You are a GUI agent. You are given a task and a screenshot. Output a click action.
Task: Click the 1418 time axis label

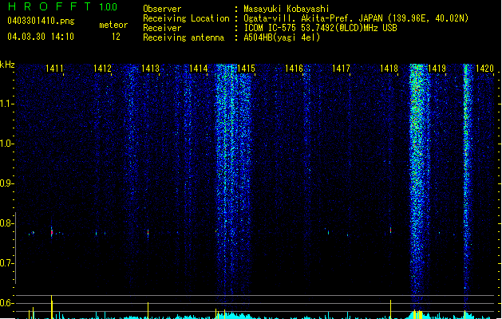coord(389,68)
